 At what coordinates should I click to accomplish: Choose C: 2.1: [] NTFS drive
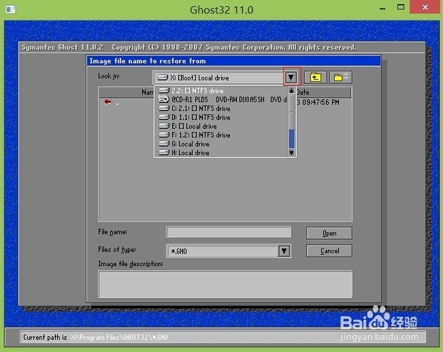221,108
